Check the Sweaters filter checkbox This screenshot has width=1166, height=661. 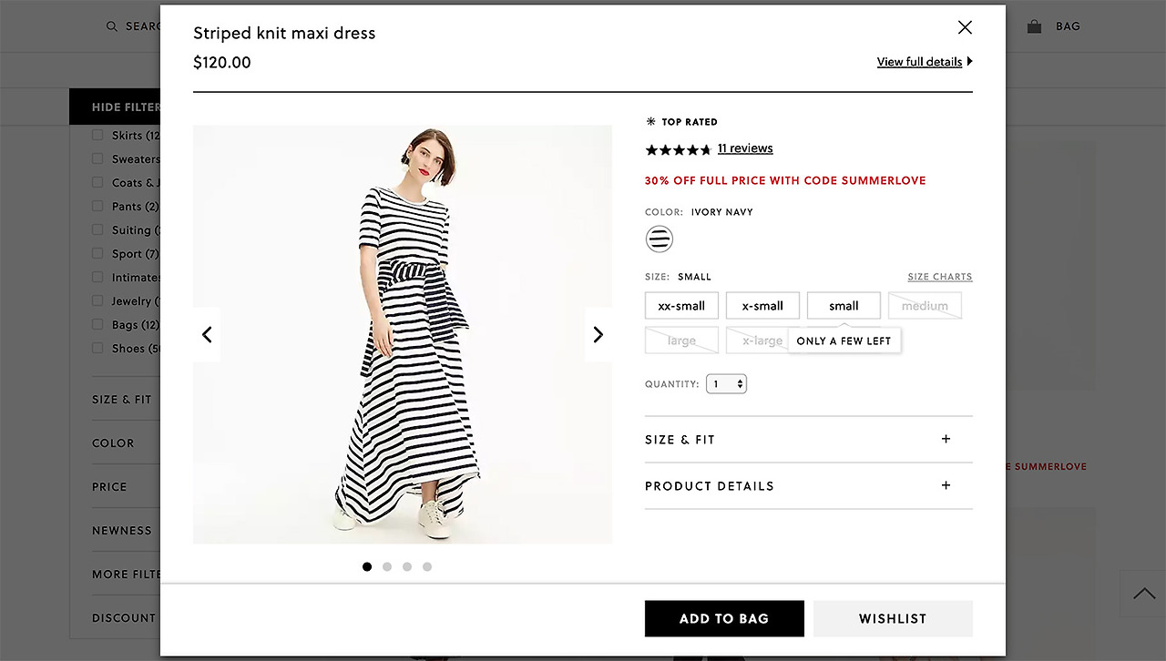click(x=97, y=158)
